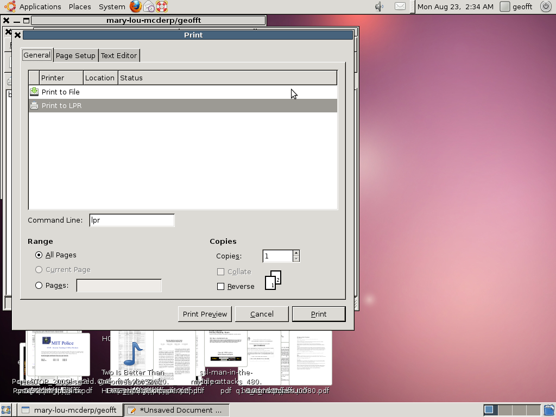
Task: Switch to the Page Setup tab
Action: pos(75,55)
